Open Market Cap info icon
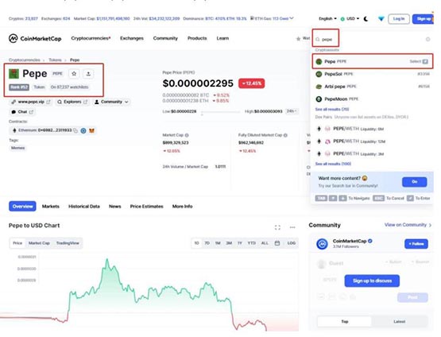441x337 pixels. pyautogui.click(x=187, y=135)
